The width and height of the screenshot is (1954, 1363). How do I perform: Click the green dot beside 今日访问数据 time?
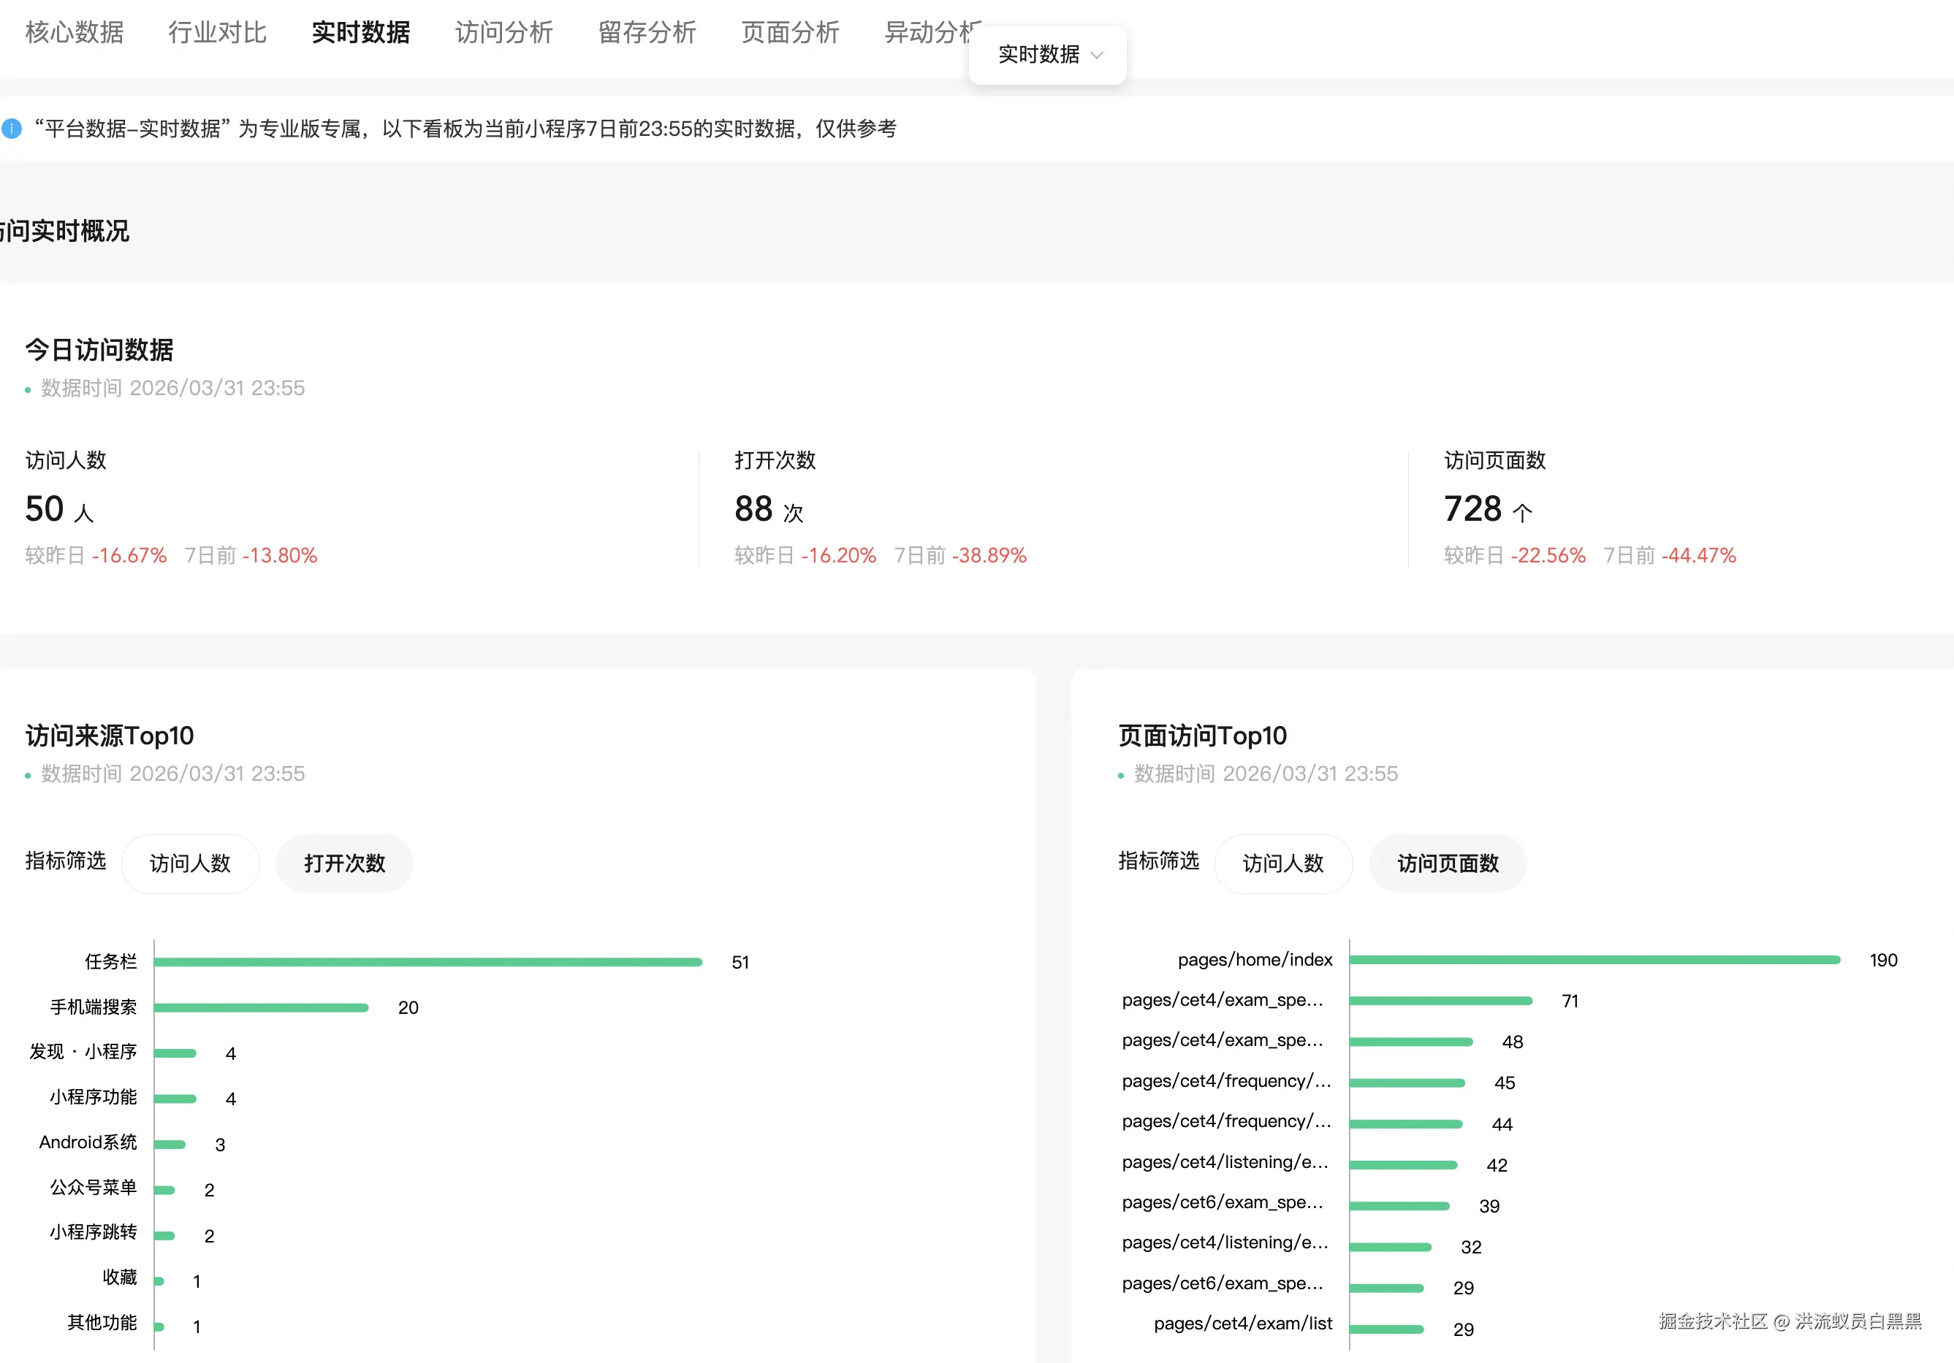coord(28,389)
